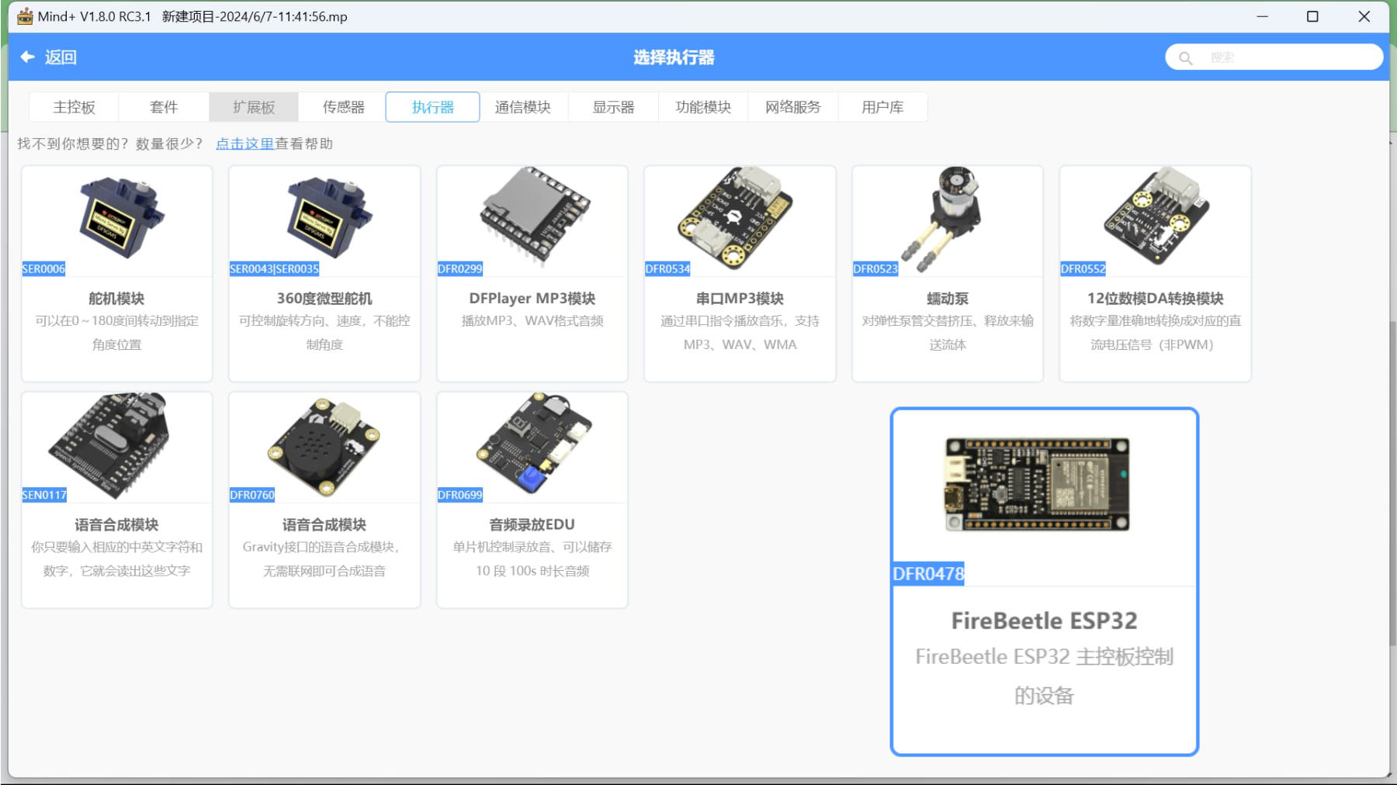Click the FireBeetle ESP32 title text
Screen dimensions: 1397x785
(x=1045, y=621)
